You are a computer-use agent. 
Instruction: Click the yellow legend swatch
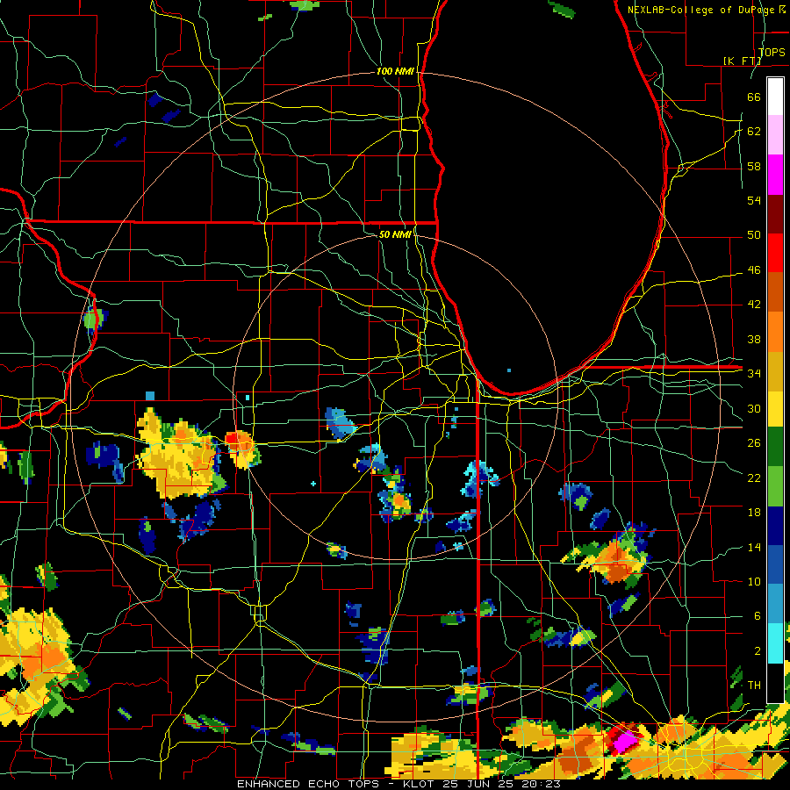tap(775, 408)
